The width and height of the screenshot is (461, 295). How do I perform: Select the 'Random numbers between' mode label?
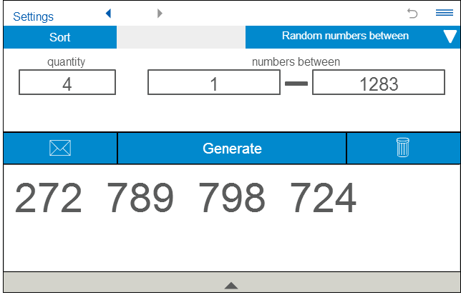345,36
